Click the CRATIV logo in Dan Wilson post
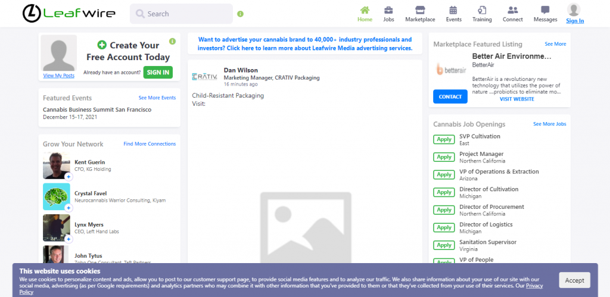This screenshot has height=297, width=610. click(x=205, y=77)
